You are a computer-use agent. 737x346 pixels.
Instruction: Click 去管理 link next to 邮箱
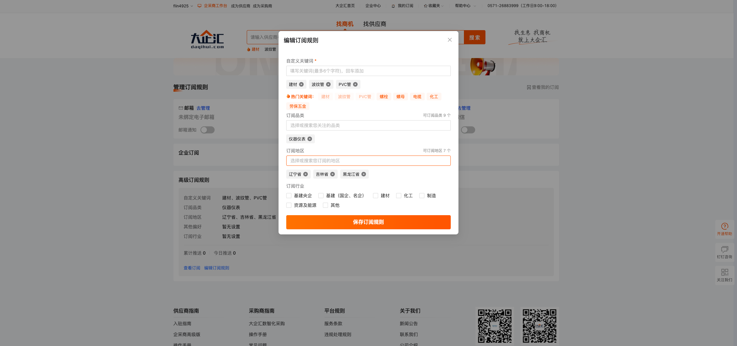click(203, 108)
